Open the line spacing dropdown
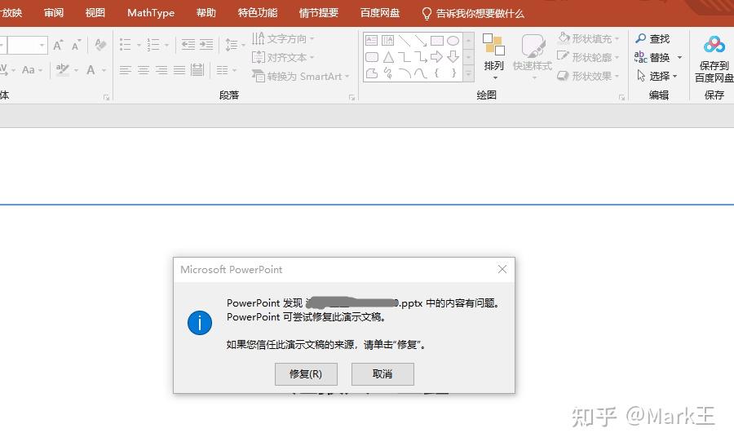 coord(235,45)
